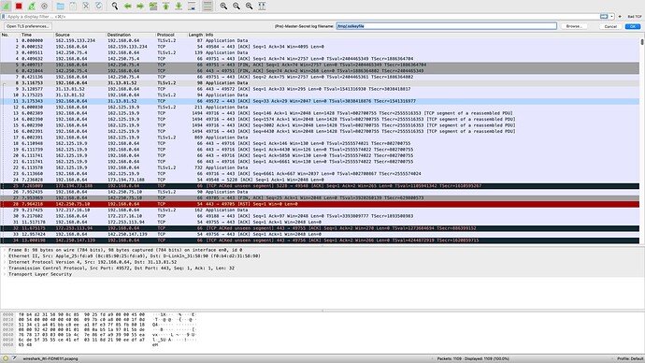Sort by the Destination column header
Viewport: 645px width, 363px height.
(130, 35)
